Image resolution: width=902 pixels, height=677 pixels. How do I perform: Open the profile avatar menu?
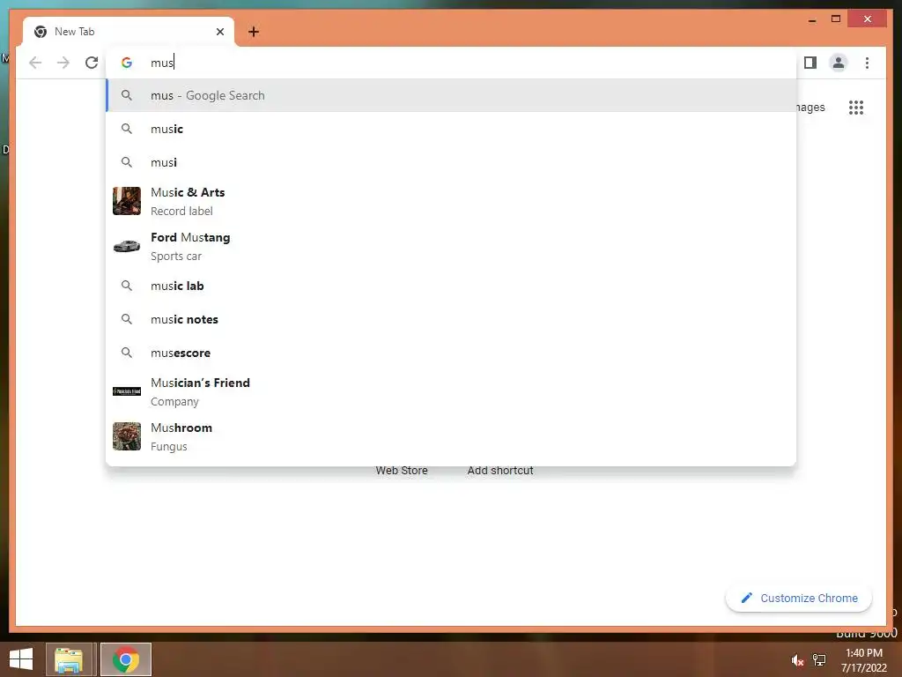(839, 63)
